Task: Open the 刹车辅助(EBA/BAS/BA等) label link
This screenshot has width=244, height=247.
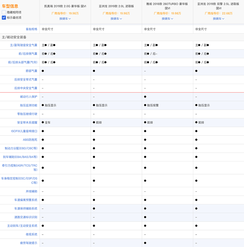Action: (x=20, y=157)
